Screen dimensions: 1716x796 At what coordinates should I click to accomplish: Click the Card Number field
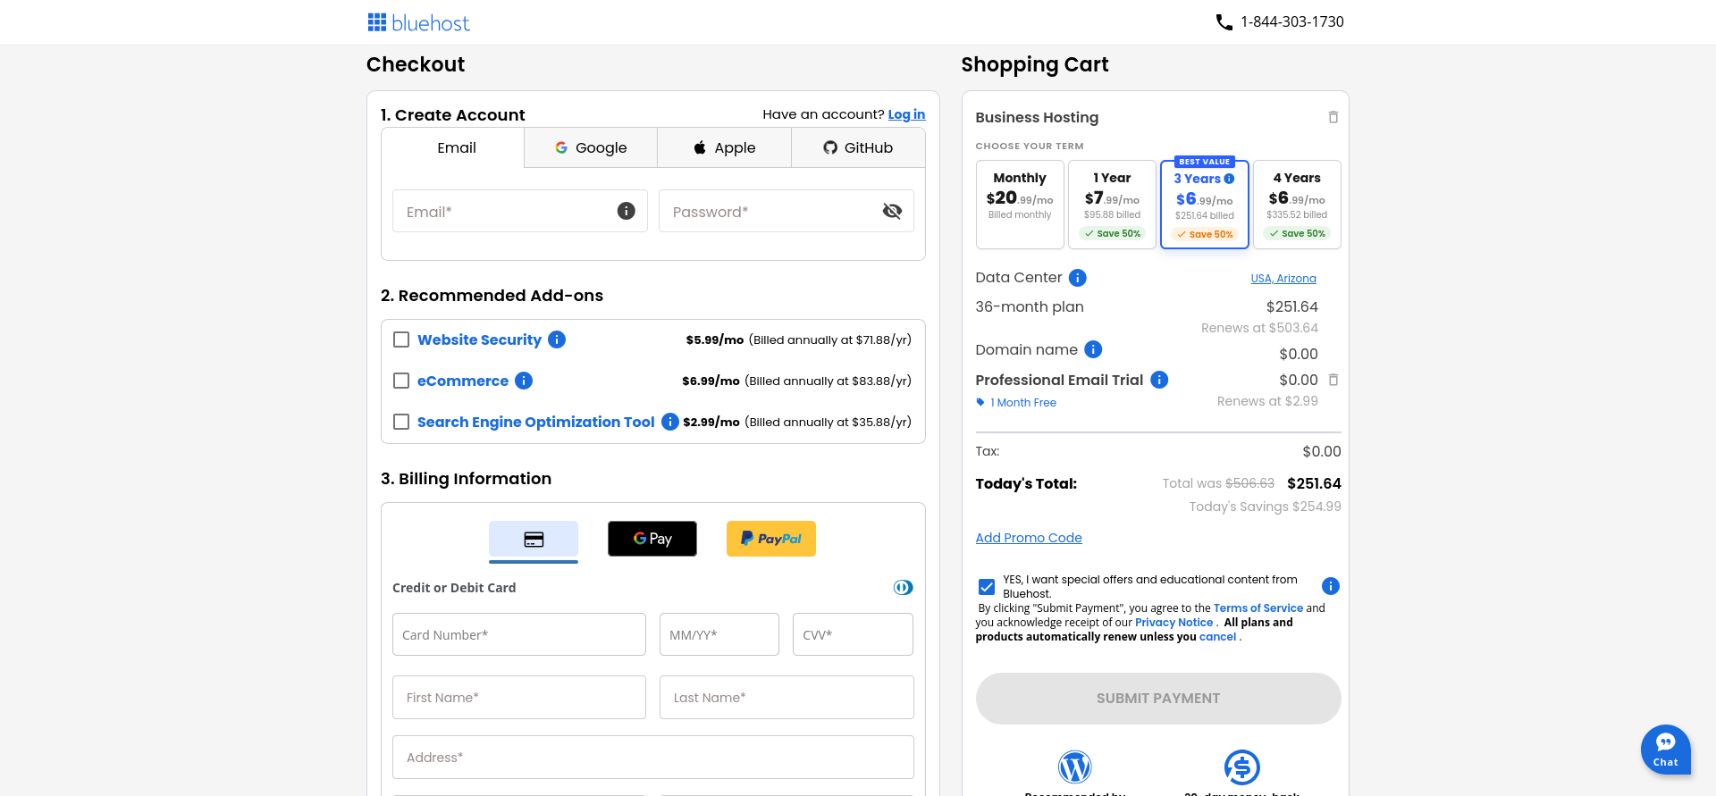point(519,634)
